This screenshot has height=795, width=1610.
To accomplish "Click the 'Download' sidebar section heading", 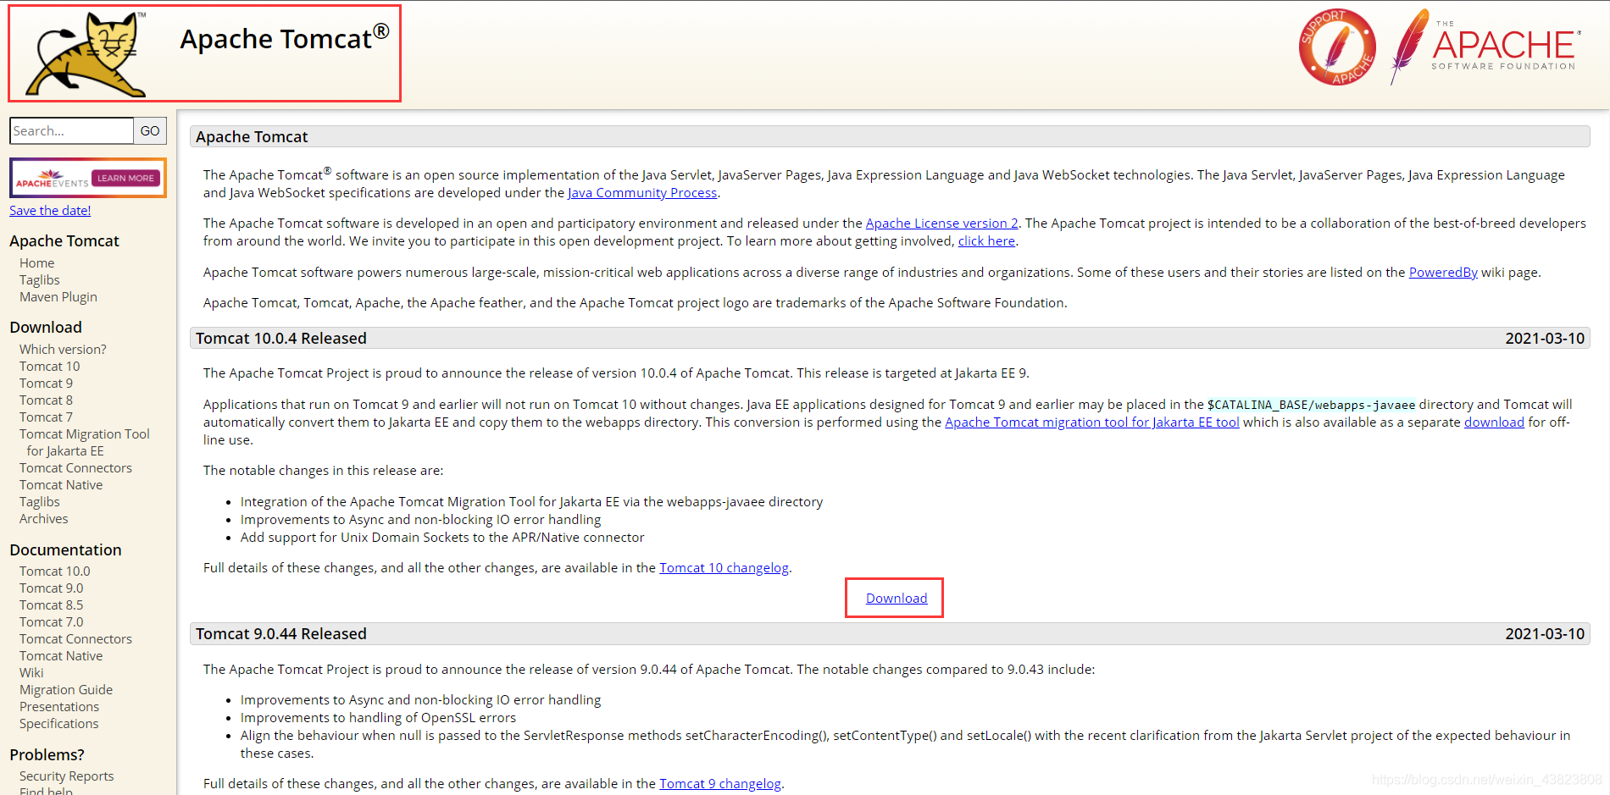I will click(46, 328).
